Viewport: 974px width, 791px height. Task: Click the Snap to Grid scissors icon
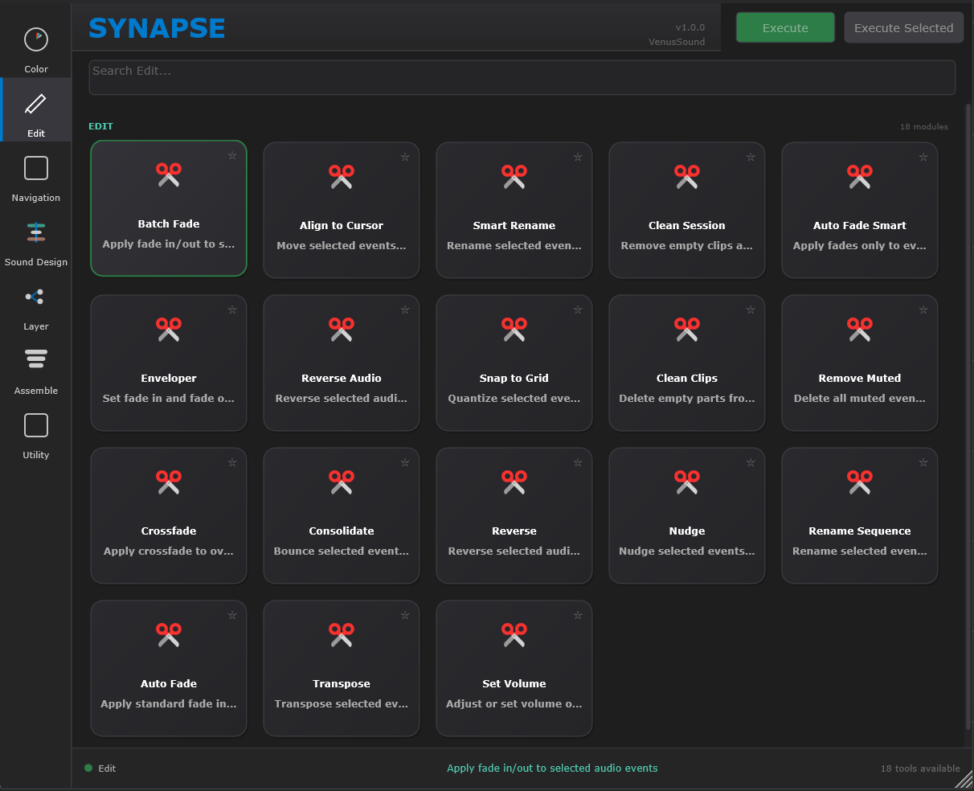[514, 329]
